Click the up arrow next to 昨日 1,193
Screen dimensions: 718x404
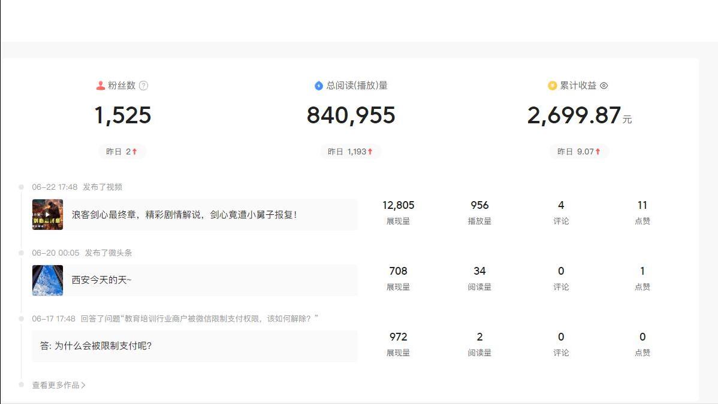click(x=371, y=151)
